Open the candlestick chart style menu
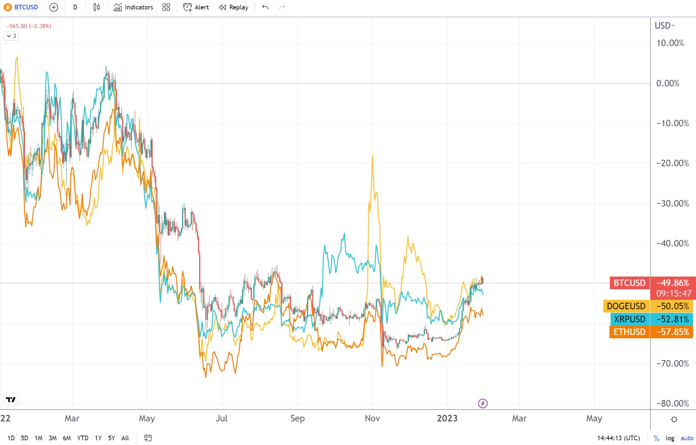This screenshot has width=696, height=445. [96, 7]
